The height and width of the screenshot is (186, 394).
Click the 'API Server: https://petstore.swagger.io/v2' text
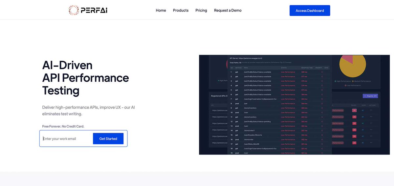[246, 58]
